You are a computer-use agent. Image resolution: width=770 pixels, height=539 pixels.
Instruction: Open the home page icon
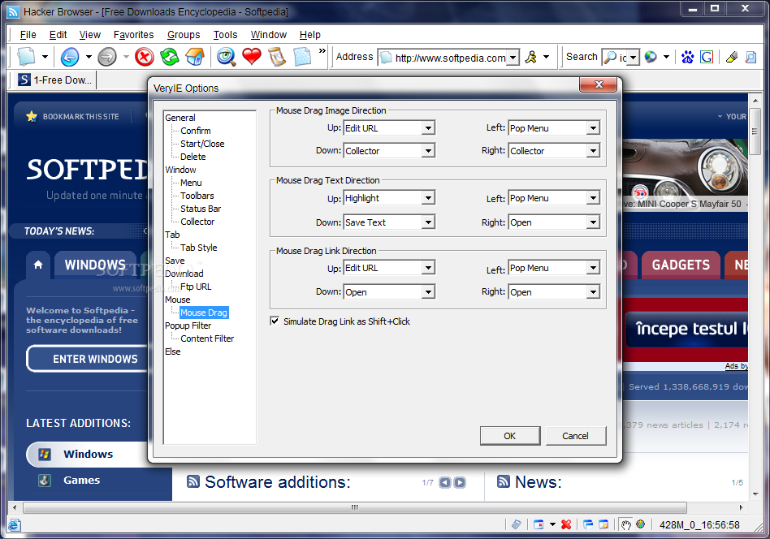194,57
